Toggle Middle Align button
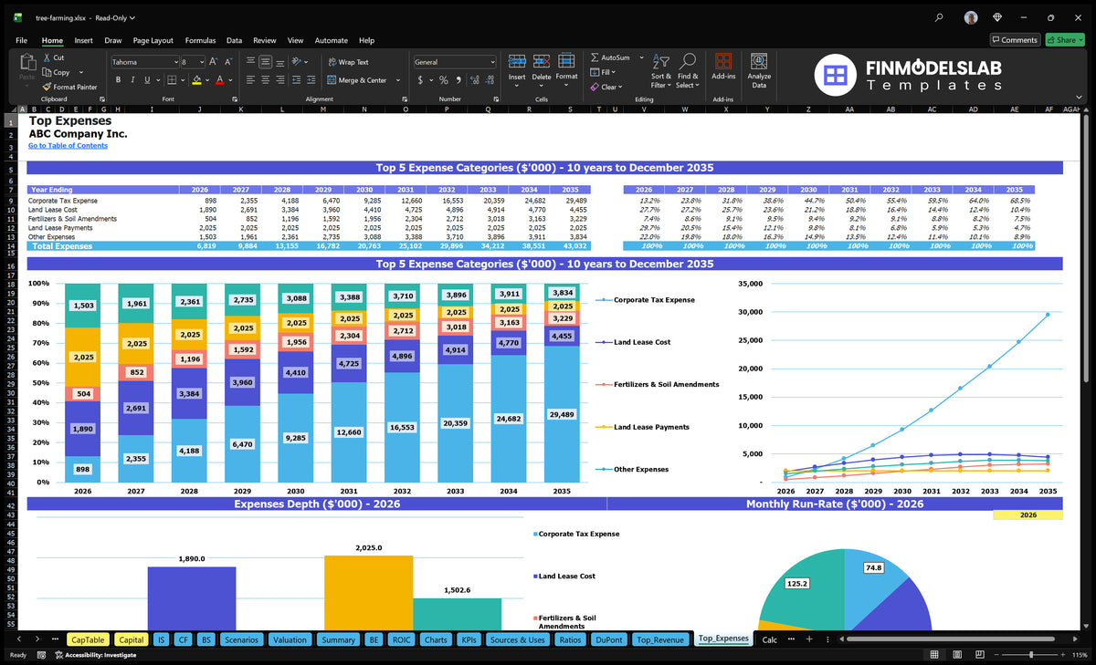The image size is (1096, 665). [x=266, y=62]
